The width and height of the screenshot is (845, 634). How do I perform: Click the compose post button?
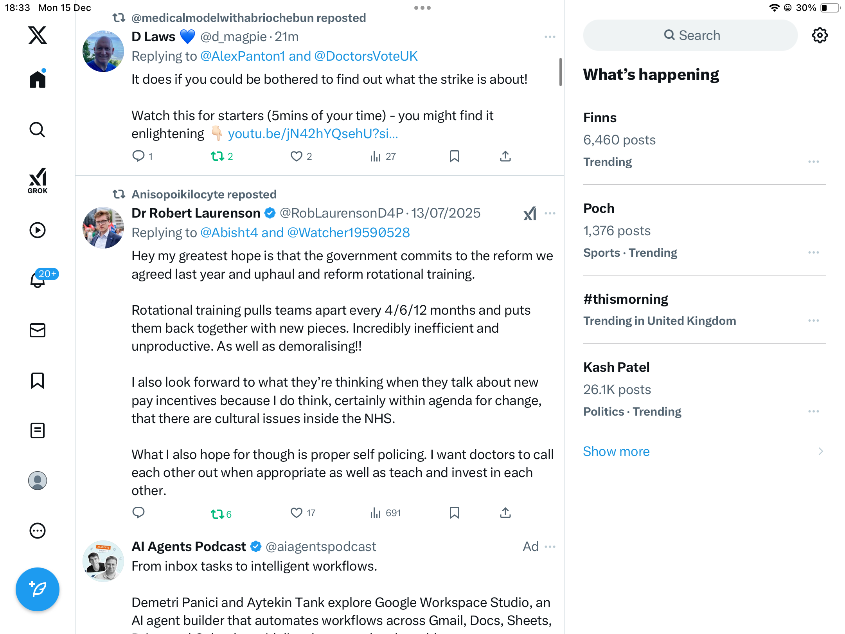click(38, 589)
